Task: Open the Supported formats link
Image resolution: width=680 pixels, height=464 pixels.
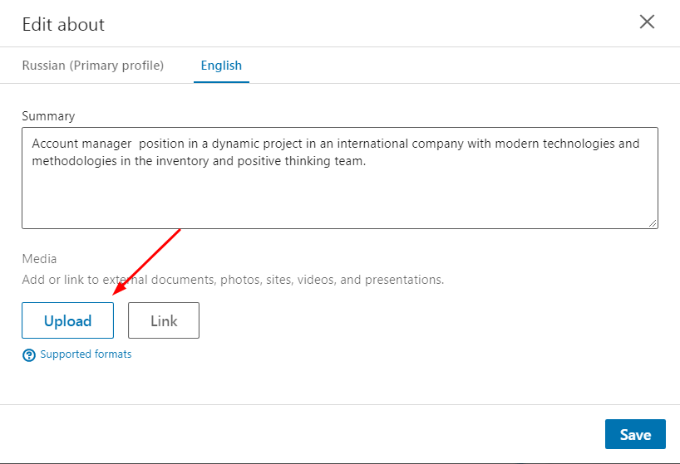Action: [x=86, y=354]
